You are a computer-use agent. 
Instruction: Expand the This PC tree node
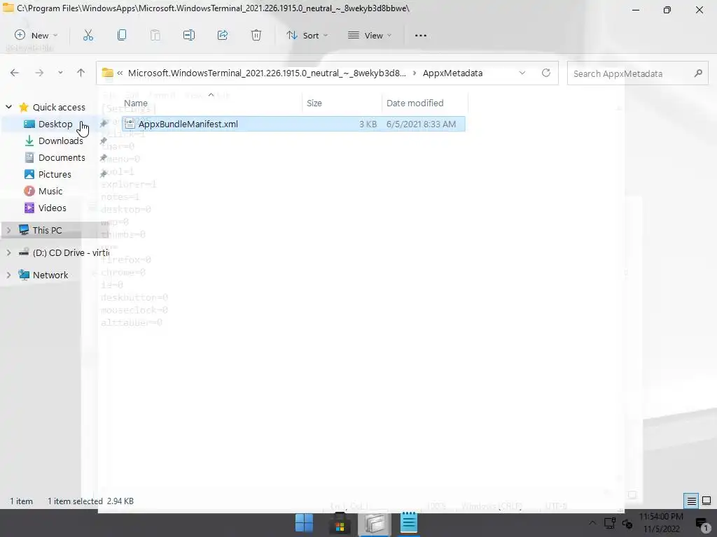pyautogui.click(x=8, y=230)
